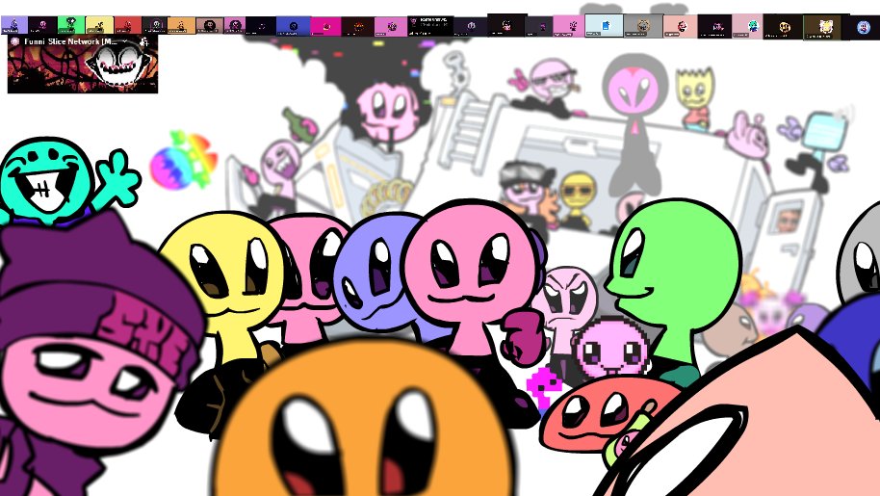Click the small server icon before Funni Slice
The width and height of the screenshot is (880, 496).
tap(14, 41)
